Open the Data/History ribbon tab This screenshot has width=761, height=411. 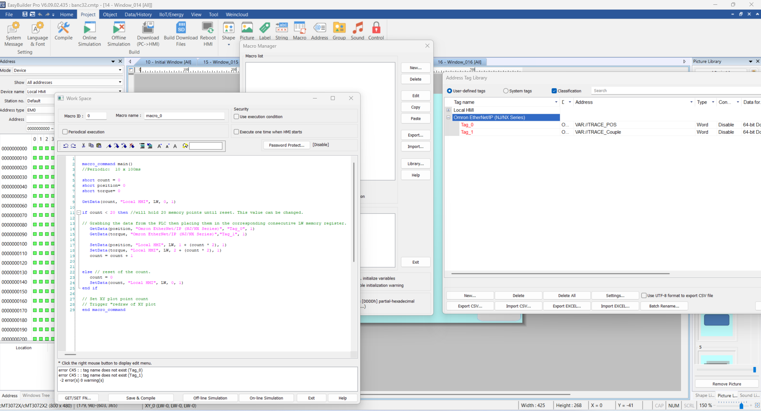click(138, 15)
